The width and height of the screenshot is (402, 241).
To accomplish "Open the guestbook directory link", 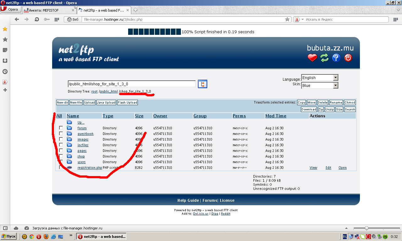I will [x=85, y=134].
